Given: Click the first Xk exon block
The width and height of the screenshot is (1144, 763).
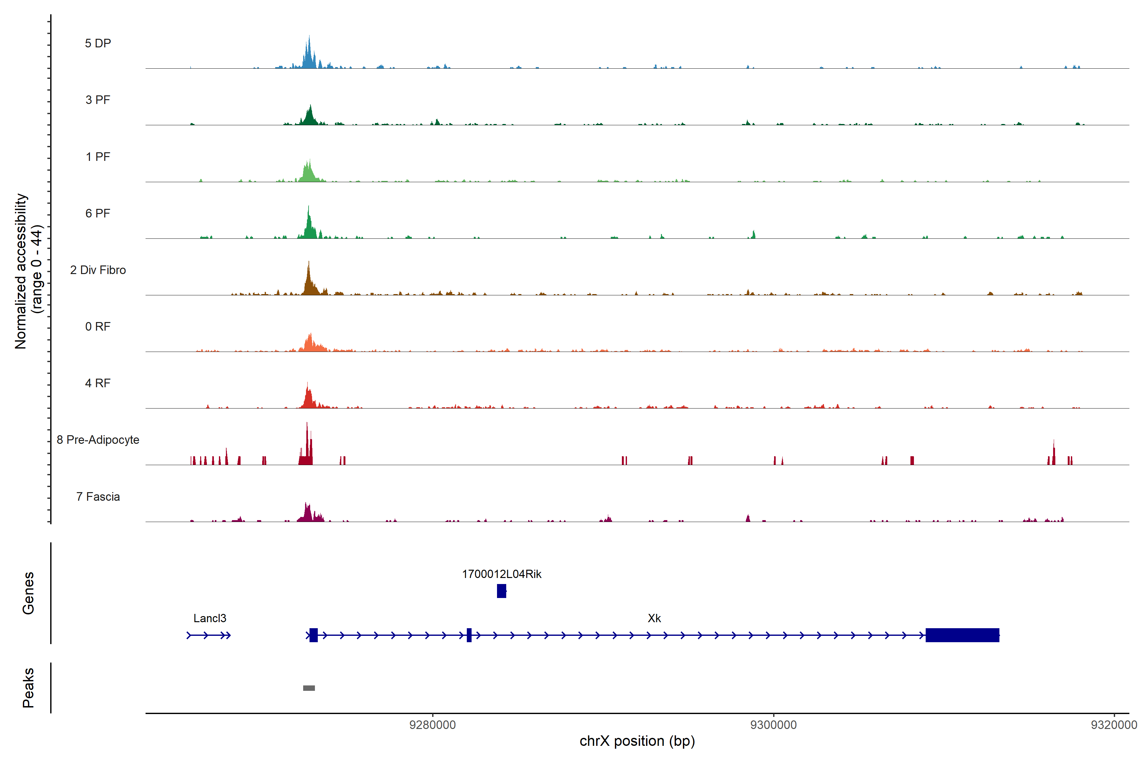Looking at the screenshot, I should [313, 635].
